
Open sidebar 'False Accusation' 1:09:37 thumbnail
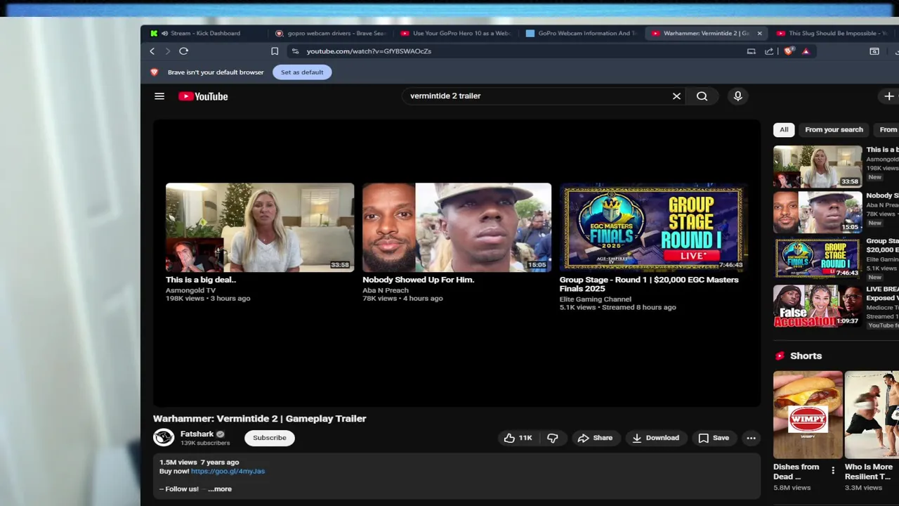(818, 305)
